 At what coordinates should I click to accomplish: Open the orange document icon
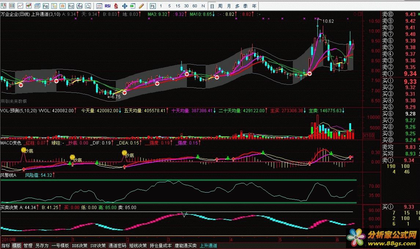62,6
